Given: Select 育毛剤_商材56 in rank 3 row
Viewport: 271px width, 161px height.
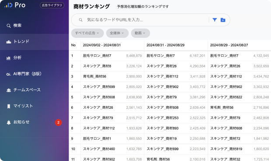Looking at the screenshot, I should click(x=94, y=77).
